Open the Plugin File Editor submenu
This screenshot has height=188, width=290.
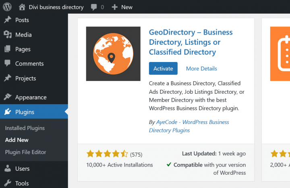[x=25, y=152]
